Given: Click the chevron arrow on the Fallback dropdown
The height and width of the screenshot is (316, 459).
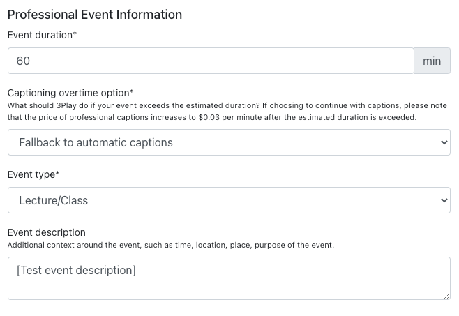Looking at the screenshot, I should coord(444,142).
